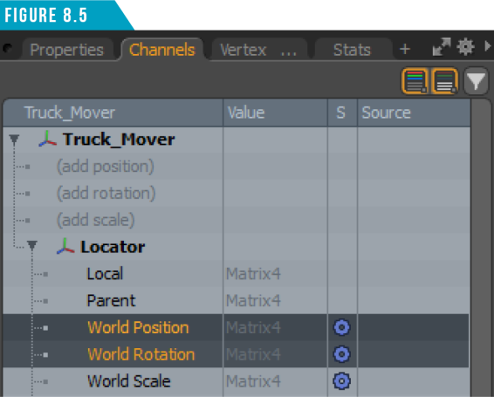Toggle the colored channel list view button
The height and width of the screenshot is (397, 494).
[415, 81]
